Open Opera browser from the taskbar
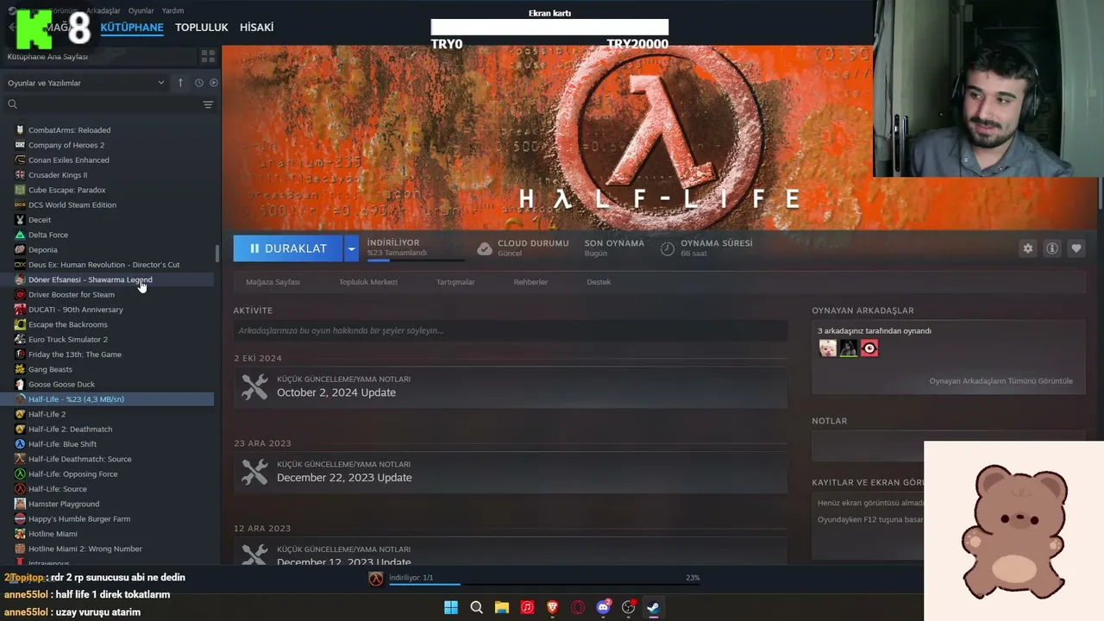Screen dimensions: 1104x621 point(578,607)
